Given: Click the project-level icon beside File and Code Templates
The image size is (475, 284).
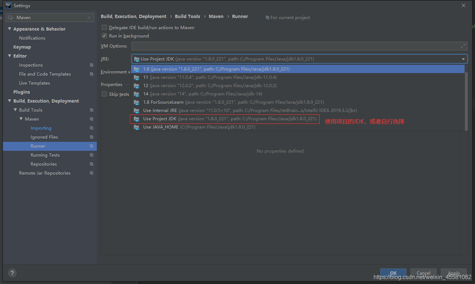Looking at the screenshot, I should pyautogui.click(x=91, y=74).
